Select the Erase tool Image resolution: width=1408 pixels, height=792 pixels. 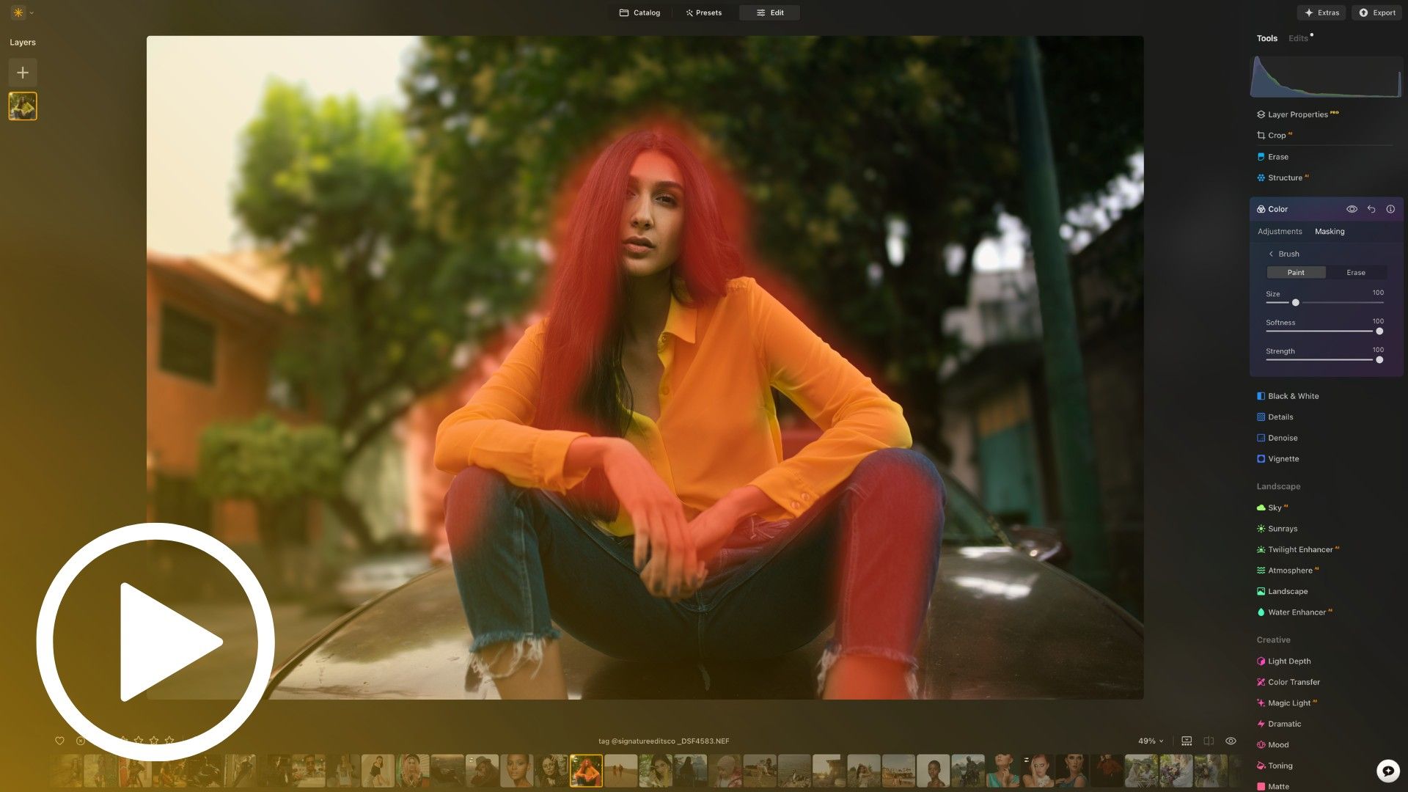pos(1277,157)
